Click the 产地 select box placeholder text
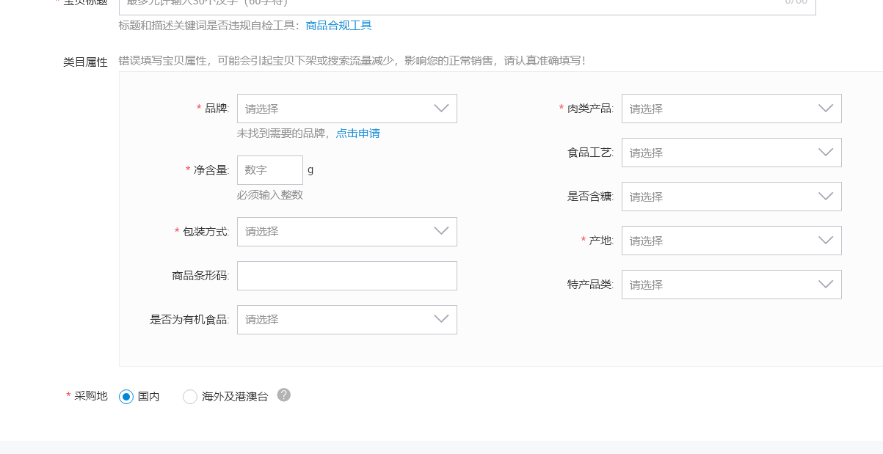Screen dimensions: 883x454 pyautogui.click(x=647, y=241)
